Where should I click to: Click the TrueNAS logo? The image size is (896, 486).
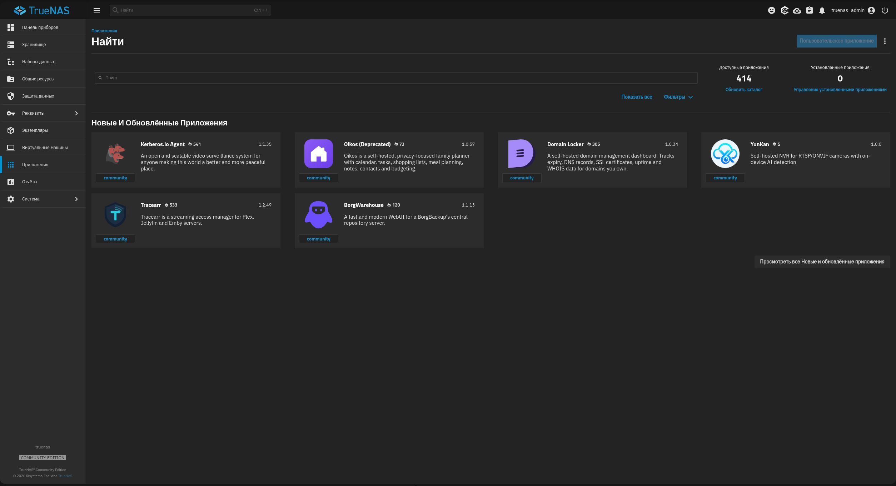pyautogui.click(x=41, y=10)
